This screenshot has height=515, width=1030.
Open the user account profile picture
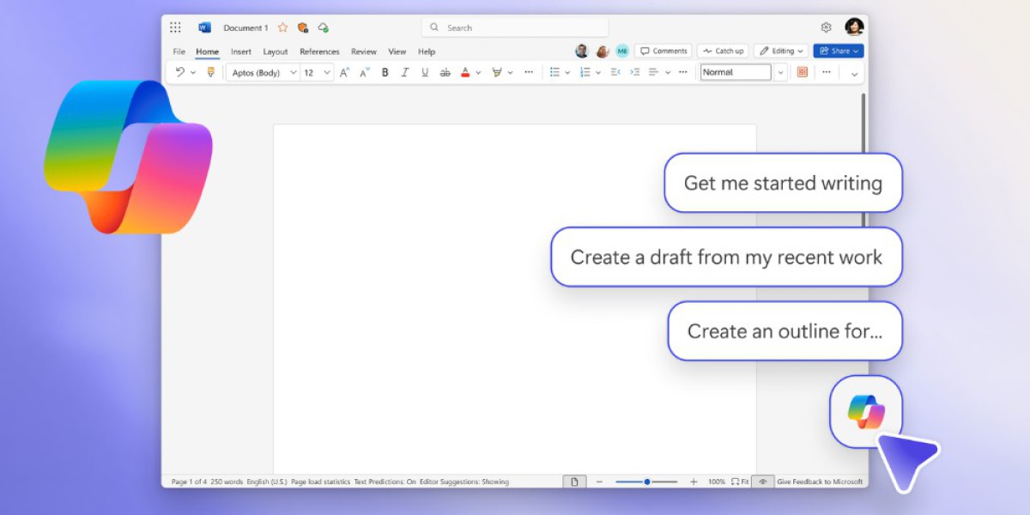[x=853, y=27]
